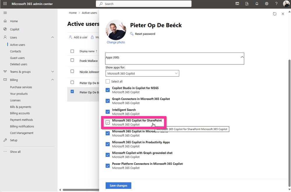This screenshot has height=192, width=291.
Task: Open settings gear icon in header
Action: (267, 4)
